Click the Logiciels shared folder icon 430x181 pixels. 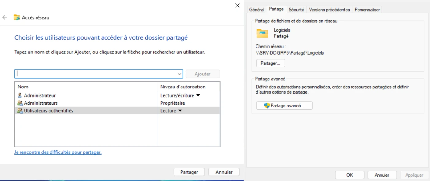(x=262, y=33)
